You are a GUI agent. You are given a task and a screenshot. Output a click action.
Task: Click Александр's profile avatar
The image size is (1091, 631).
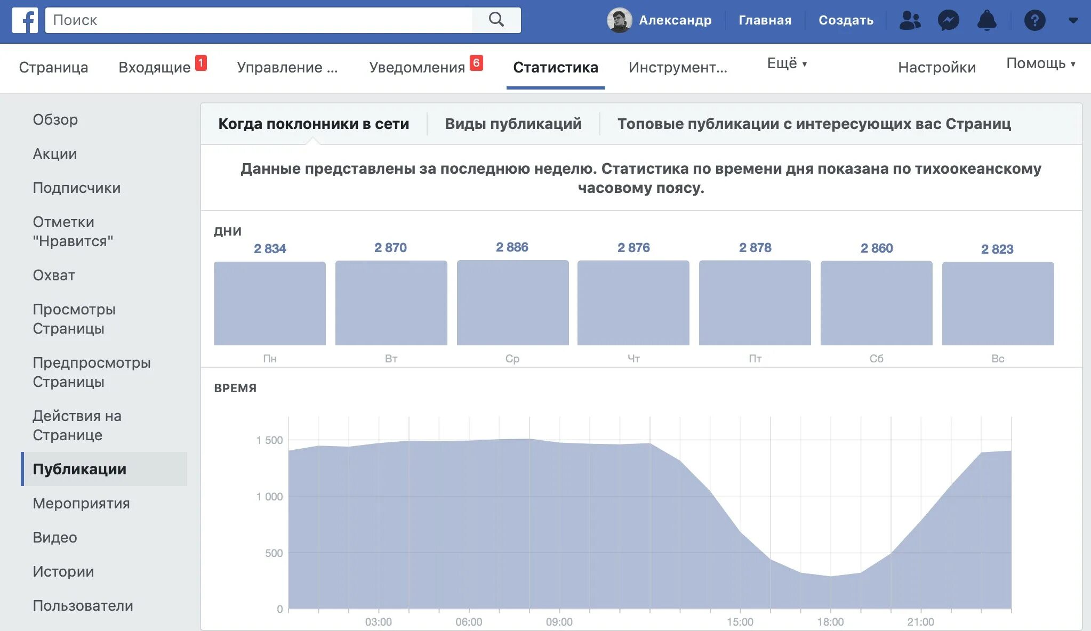click(x=619, y=20)
